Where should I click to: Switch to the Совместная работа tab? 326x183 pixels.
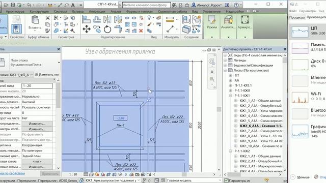click(x=172, y=12)
